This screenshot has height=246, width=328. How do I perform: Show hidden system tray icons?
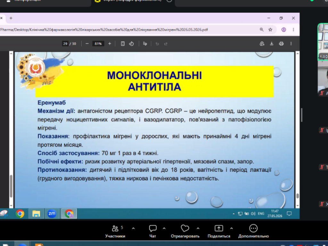pyautogui.click(x=234, y=214)
